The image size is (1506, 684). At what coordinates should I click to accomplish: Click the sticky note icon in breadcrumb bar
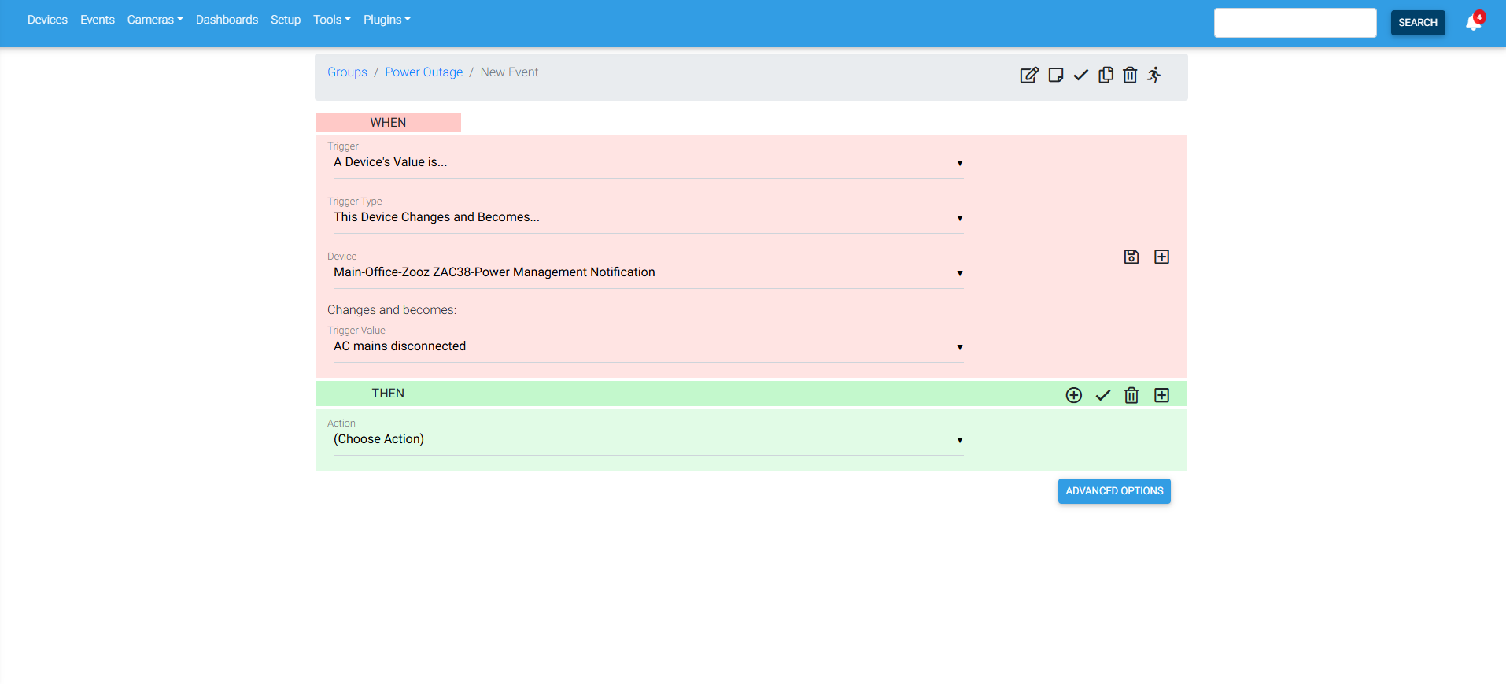pos(1056,75)
